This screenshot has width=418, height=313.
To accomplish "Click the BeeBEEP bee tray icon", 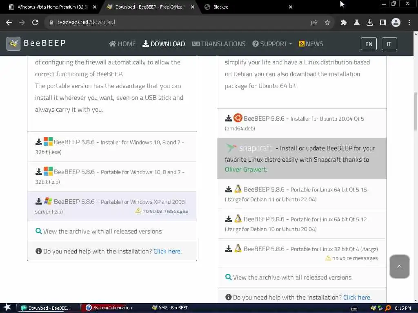I will pyautogui.click(x=374, y=308).
